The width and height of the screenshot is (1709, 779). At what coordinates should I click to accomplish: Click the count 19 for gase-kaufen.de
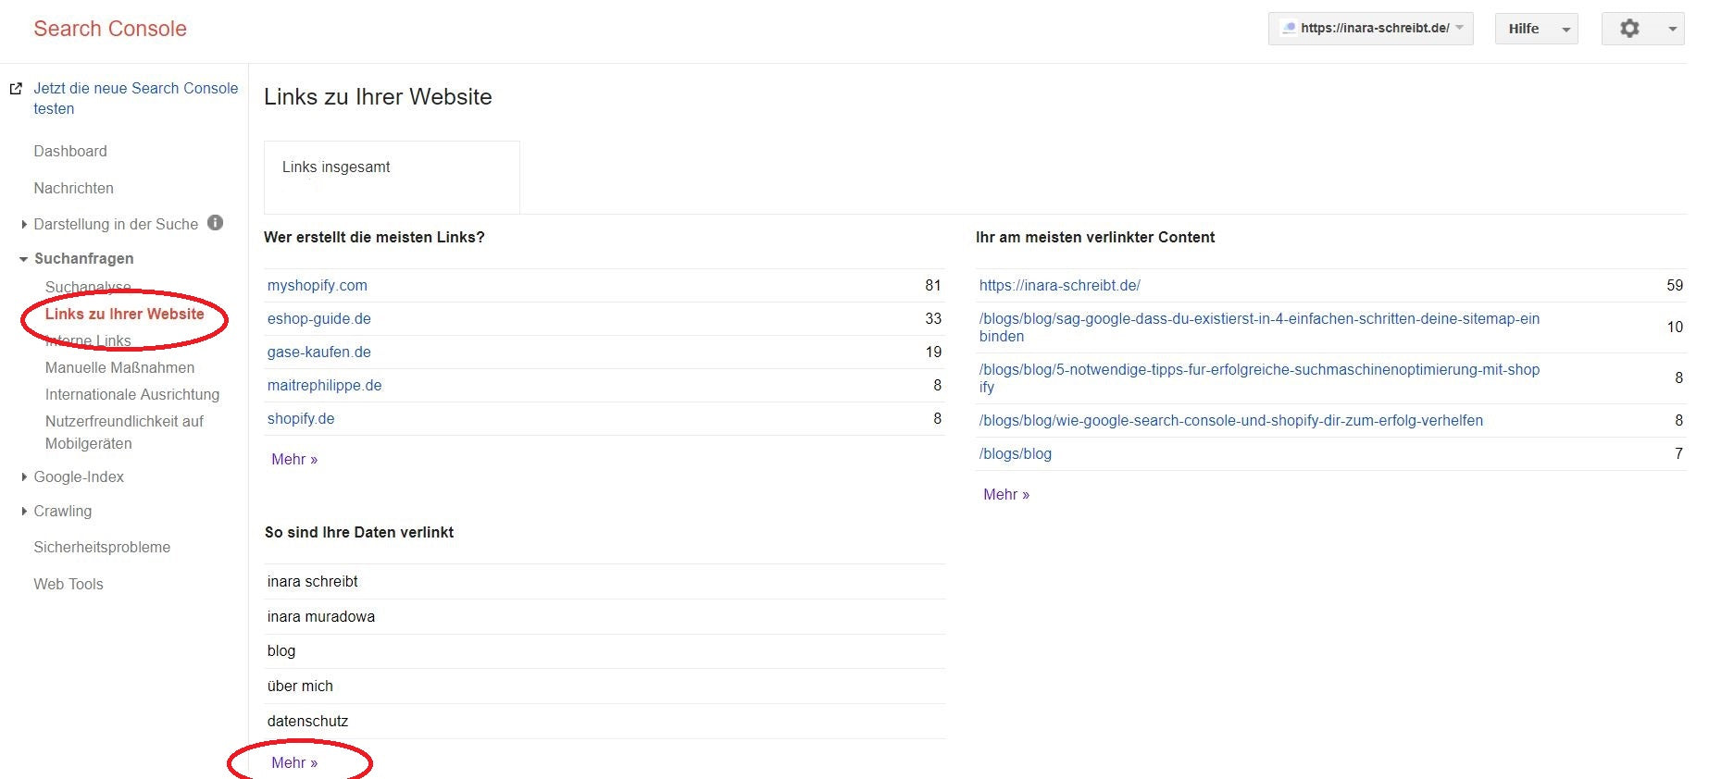(x=933, y=352)
